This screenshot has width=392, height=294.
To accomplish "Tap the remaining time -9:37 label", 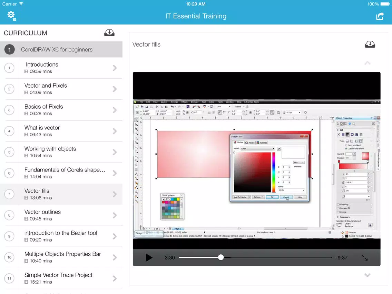I will point(342,257).
